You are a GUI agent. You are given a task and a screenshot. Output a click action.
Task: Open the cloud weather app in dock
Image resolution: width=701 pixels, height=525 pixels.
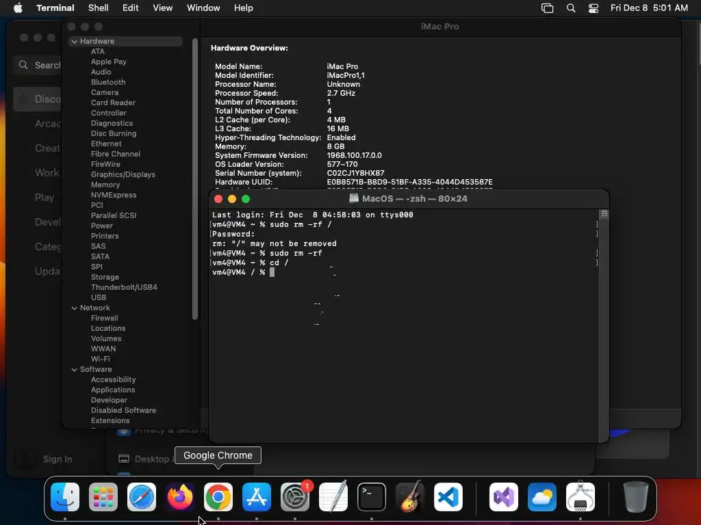[542, 497]
